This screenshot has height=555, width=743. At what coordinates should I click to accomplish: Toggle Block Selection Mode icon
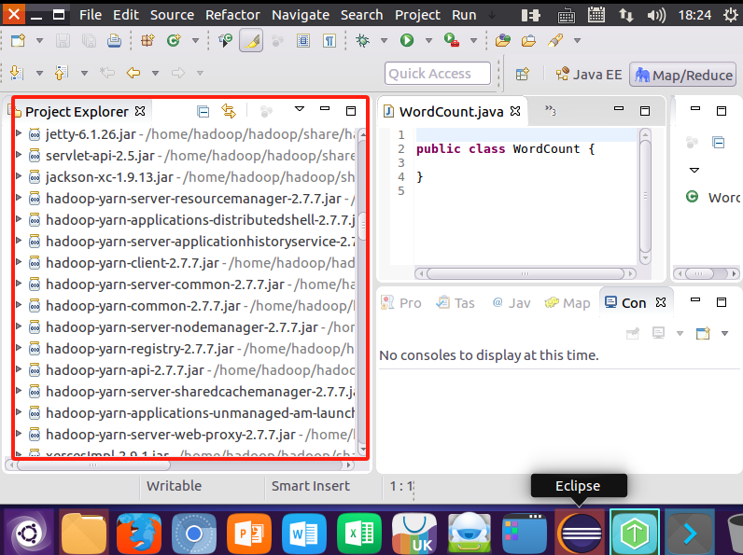tap(303, 41)
